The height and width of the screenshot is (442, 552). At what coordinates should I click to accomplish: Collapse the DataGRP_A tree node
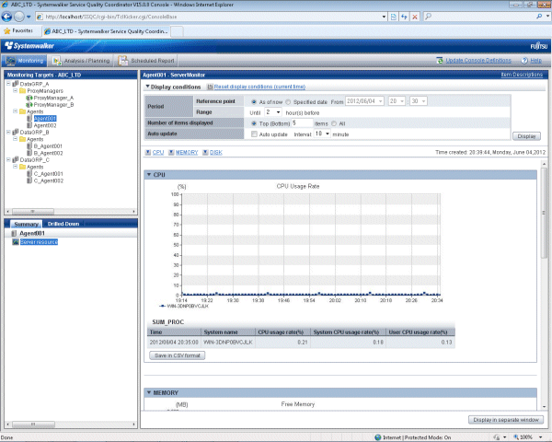tap(8, 84)
